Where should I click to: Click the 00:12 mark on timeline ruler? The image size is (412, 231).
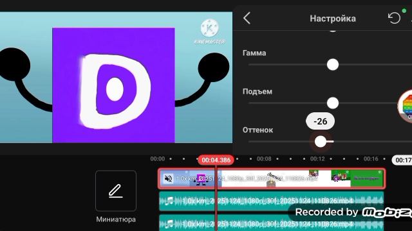[317, 158]
